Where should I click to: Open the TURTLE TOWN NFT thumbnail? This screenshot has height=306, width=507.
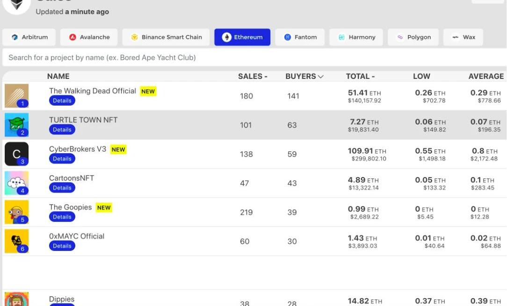(x=16, y=125)
